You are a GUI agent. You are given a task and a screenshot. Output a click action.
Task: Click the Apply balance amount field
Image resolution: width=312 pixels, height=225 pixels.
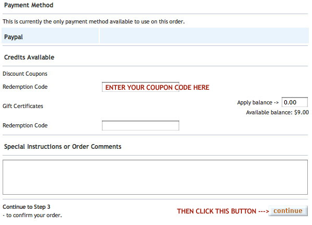click(x=295, y=102)
